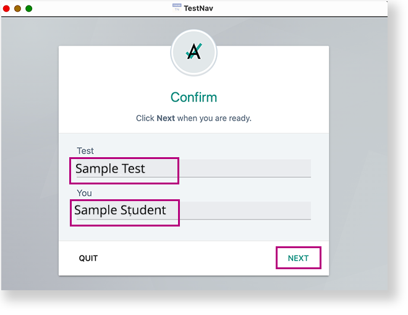The height and width of the screenshot is (315, 408).
Task: Click the small TestNav icon in title bar
Action: pos(177,8)
